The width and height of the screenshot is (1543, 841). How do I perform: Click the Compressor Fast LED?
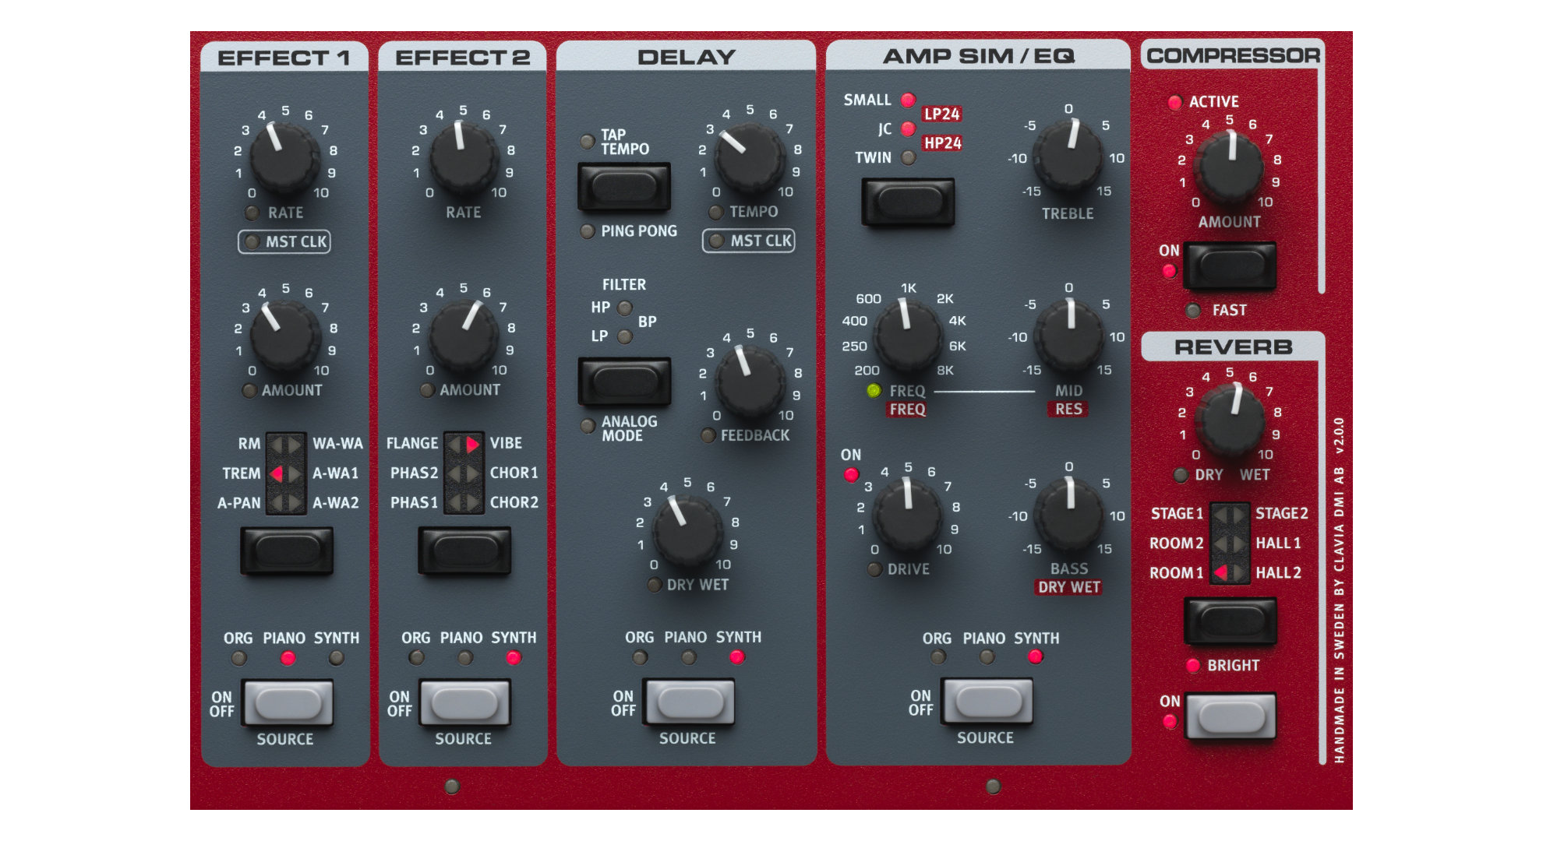(1192, 311)
